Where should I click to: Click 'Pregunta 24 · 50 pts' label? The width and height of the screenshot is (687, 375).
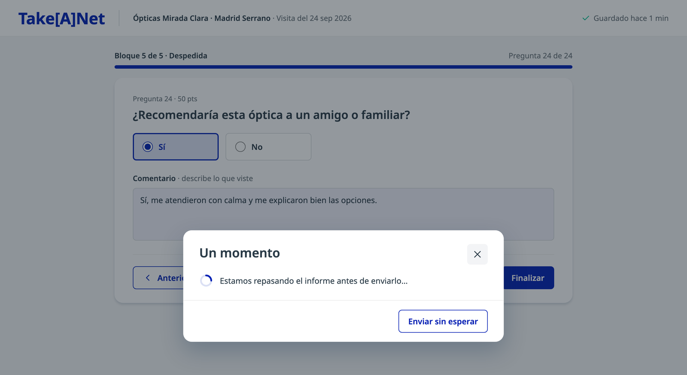coord(165,99)
